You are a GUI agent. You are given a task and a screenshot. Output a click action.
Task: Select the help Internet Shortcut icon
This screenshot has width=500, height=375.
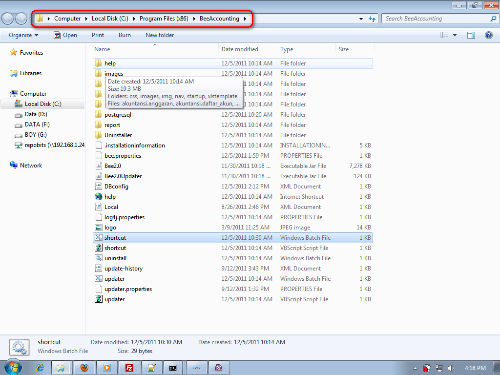click(x=99, y=196)
